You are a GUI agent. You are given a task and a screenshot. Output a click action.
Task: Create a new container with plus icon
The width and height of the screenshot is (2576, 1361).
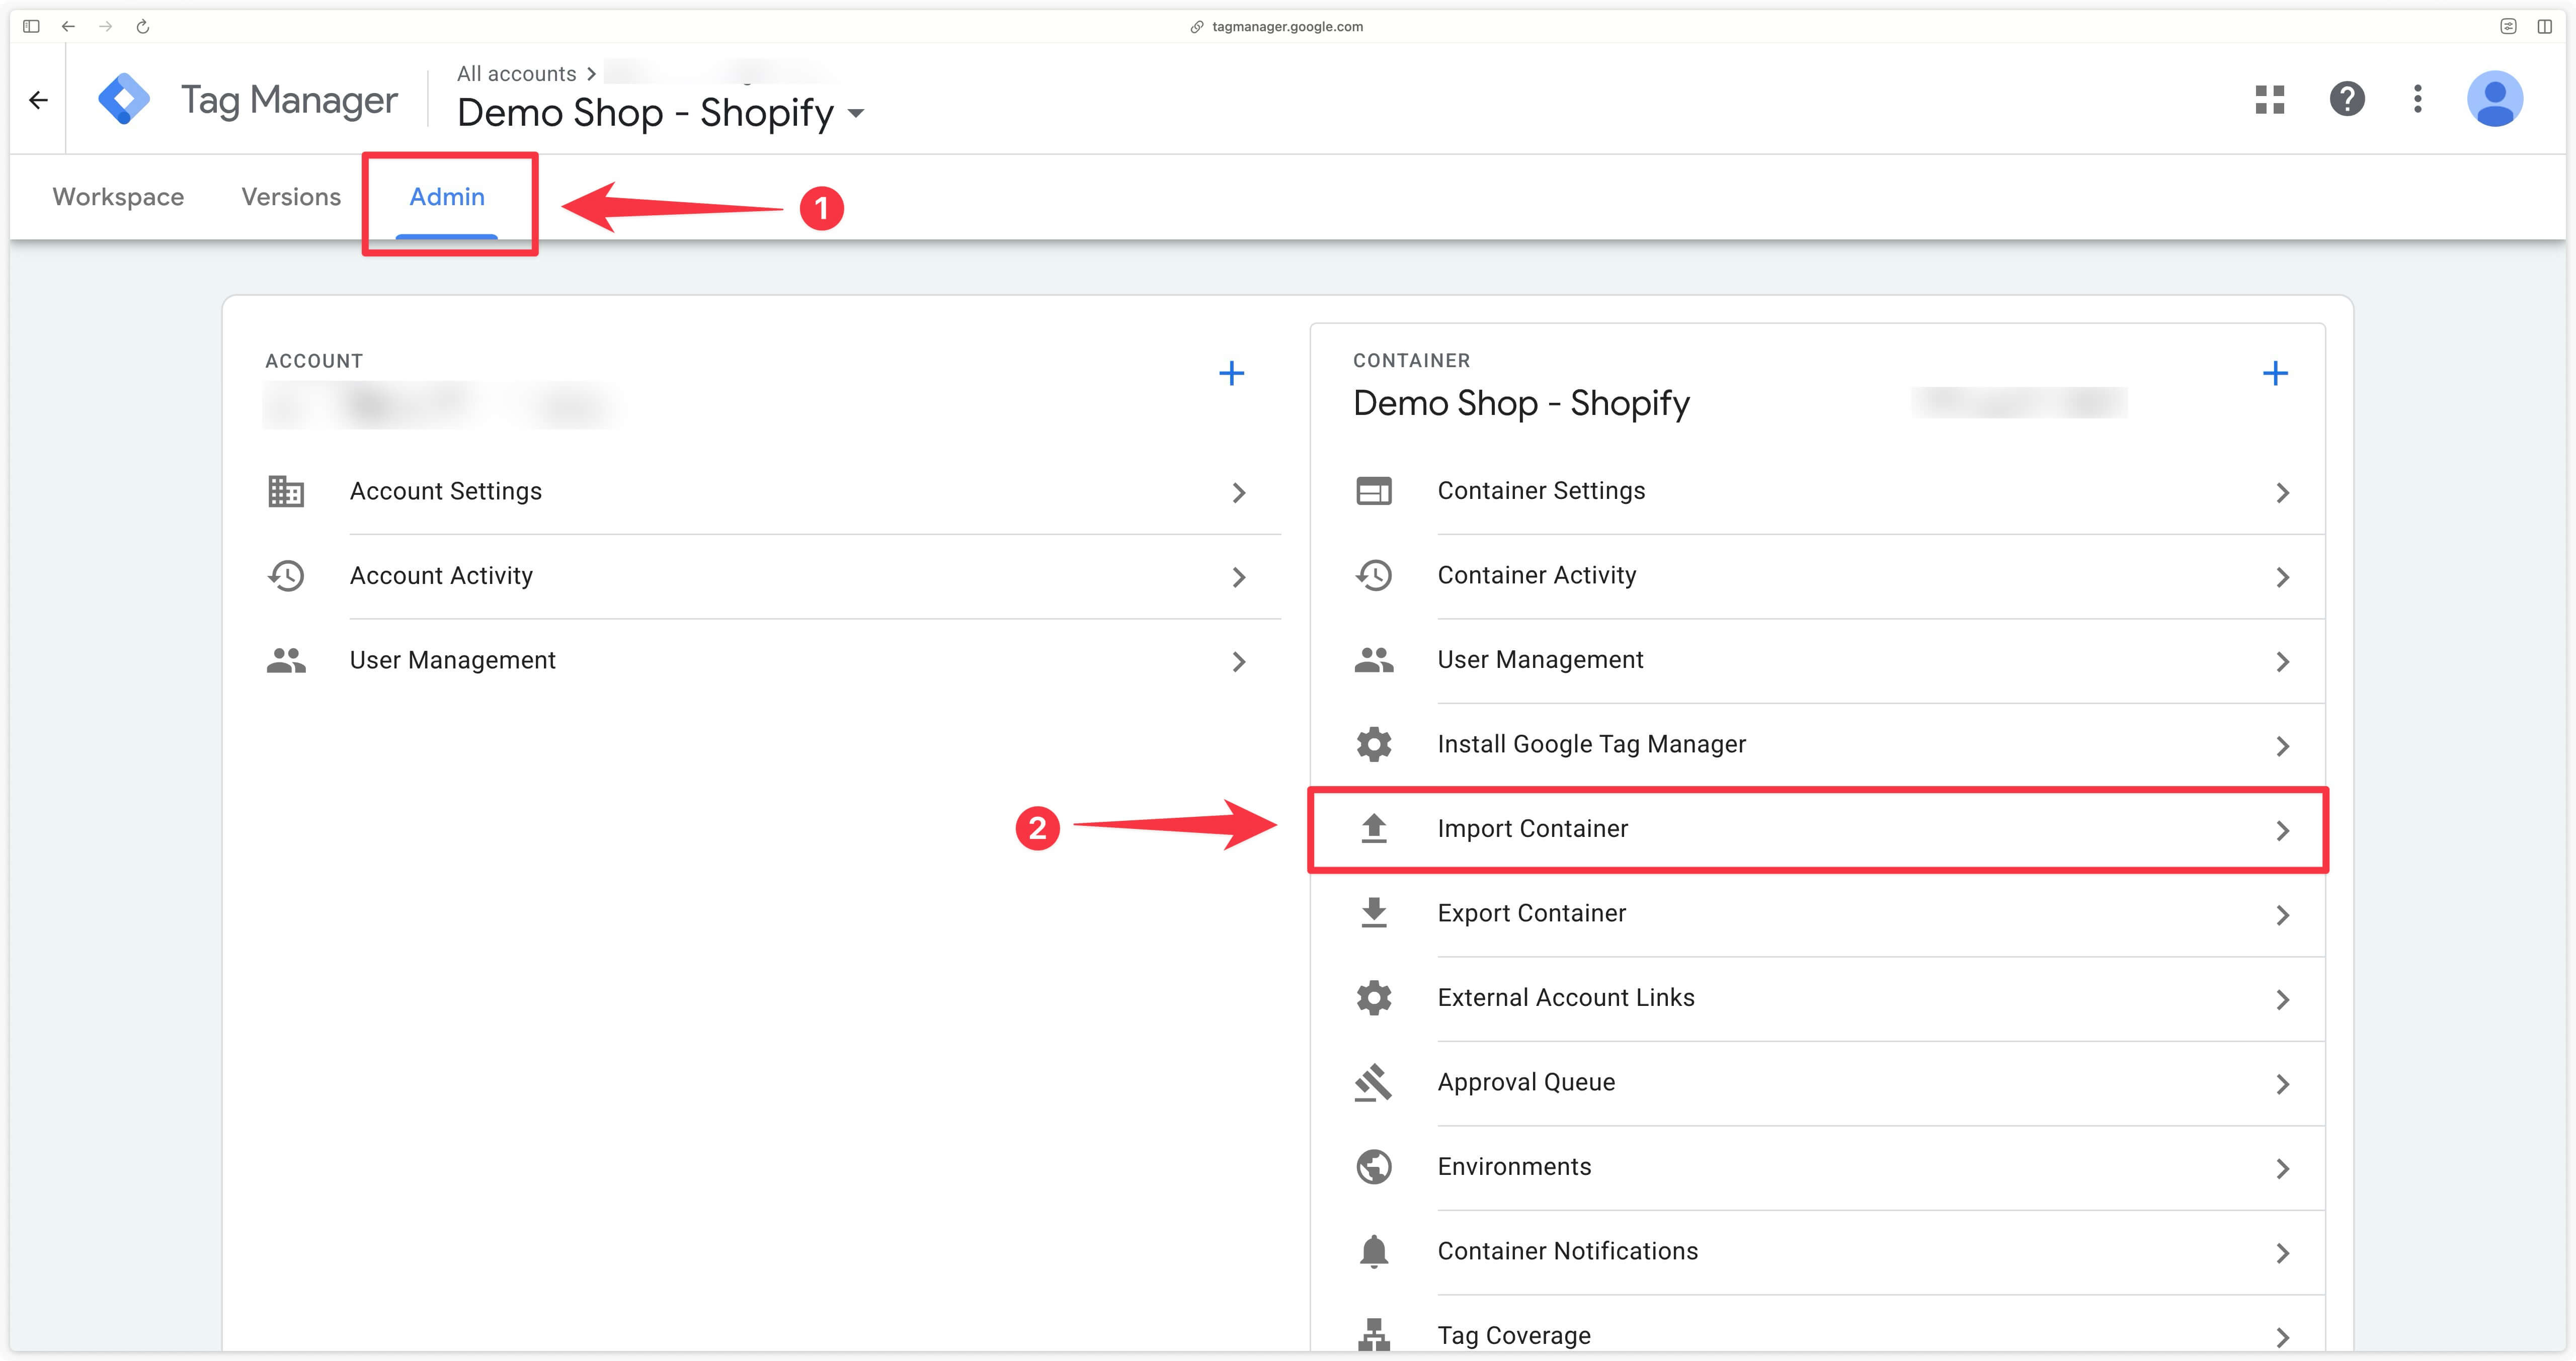[2275, 373]
